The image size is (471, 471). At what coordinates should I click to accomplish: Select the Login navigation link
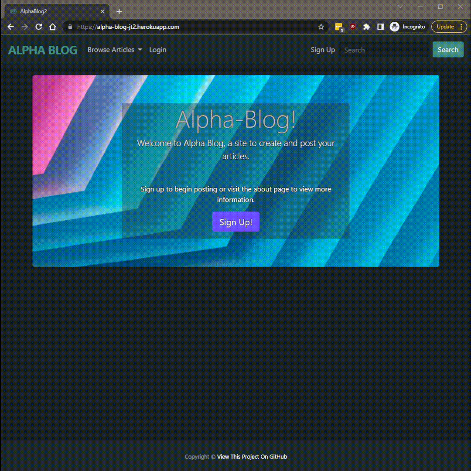(x=157, y=50)
